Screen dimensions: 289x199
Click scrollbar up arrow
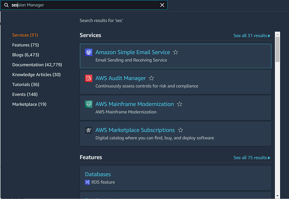[277, 34]
